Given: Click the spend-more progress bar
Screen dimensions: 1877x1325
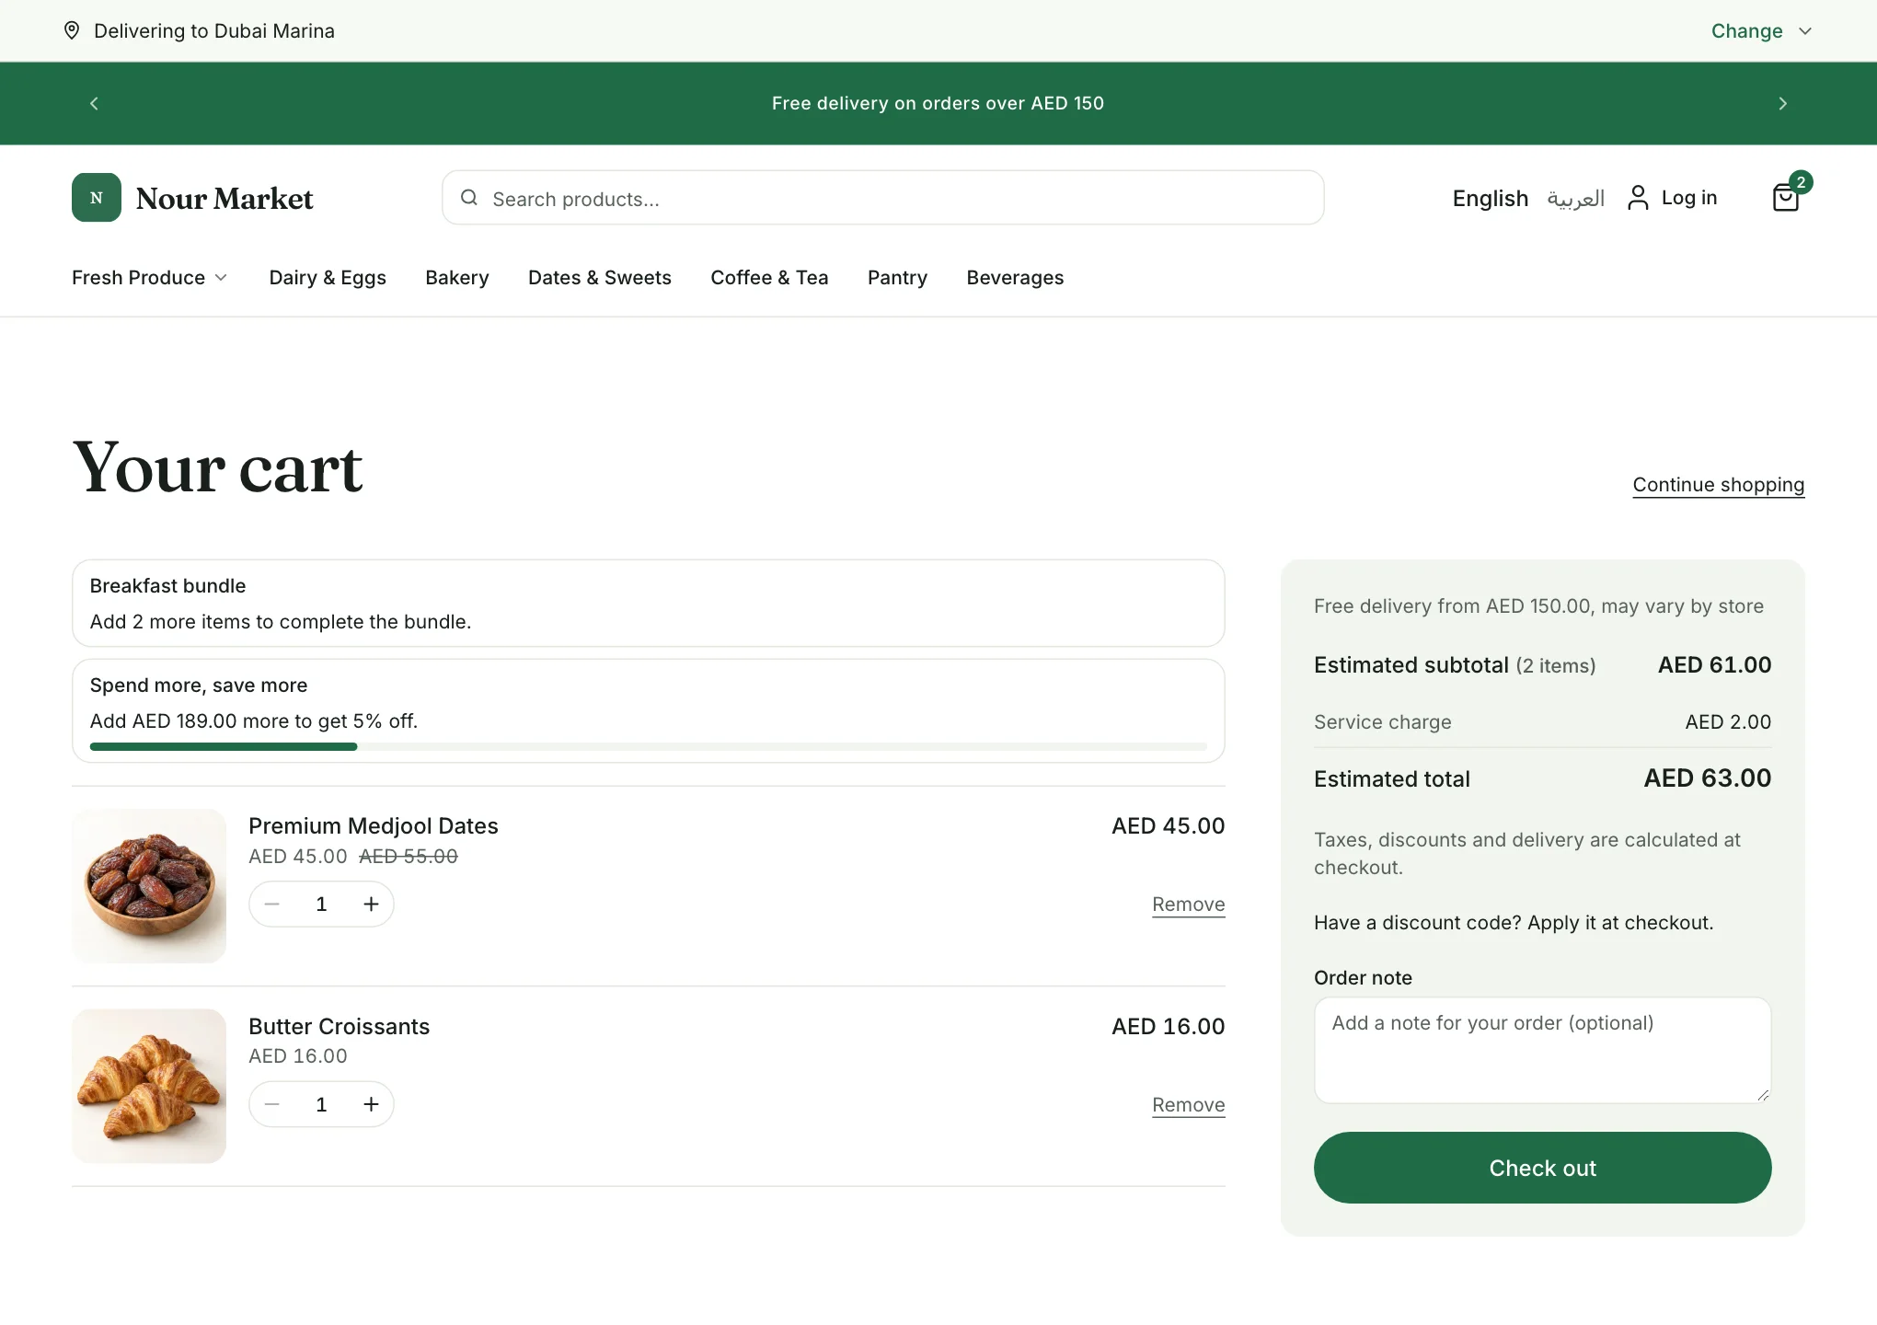Looking at the screenshot, I should click(x=649, y=747).
